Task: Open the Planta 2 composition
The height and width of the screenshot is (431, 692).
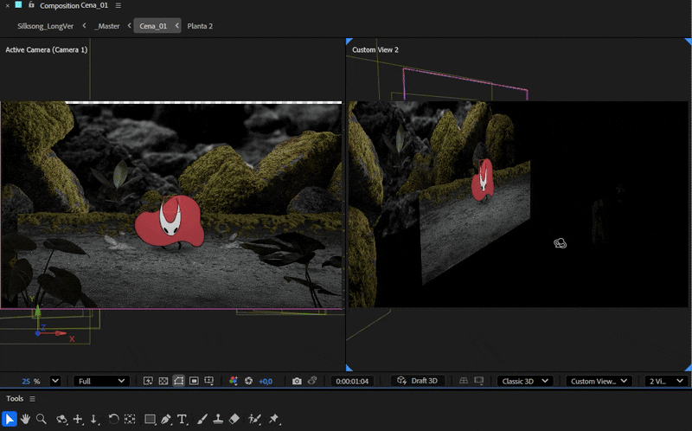Action: pyautogui.click(x=200, y=26)
